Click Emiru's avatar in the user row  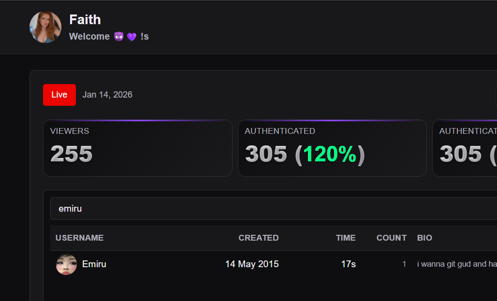[67, 264]
